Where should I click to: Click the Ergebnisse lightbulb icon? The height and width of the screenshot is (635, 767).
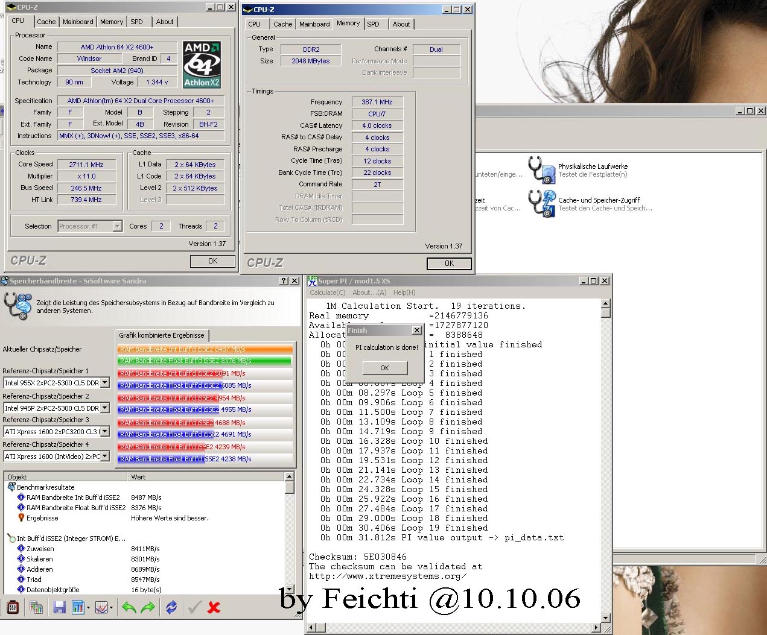click(x=21, y=518)
